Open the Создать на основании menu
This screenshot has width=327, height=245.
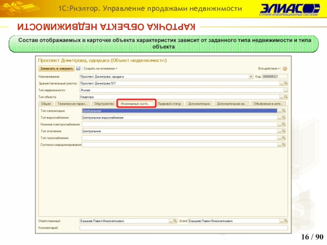[100, 69]
